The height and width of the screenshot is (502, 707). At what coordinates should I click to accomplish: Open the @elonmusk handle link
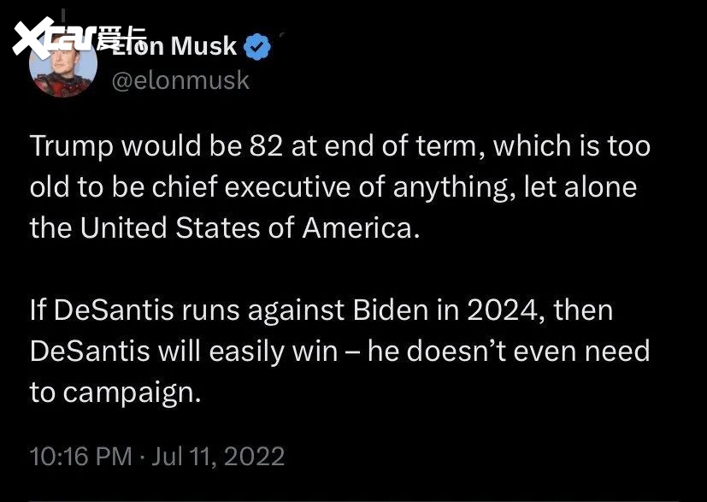click(180, 80)
